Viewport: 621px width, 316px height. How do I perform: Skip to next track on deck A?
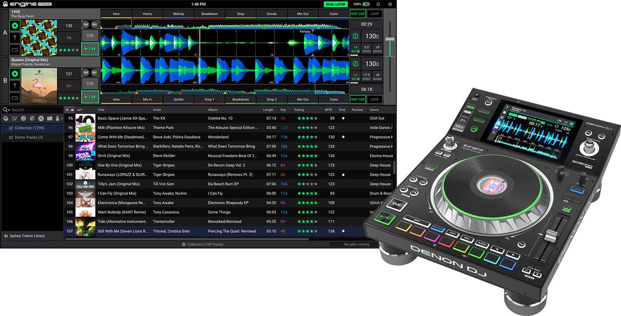point(95,25)
